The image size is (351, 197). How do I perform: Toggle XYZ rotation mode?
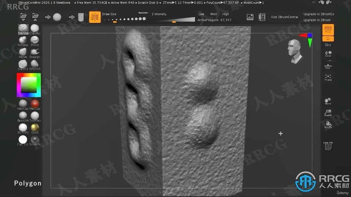pos(328,45)
